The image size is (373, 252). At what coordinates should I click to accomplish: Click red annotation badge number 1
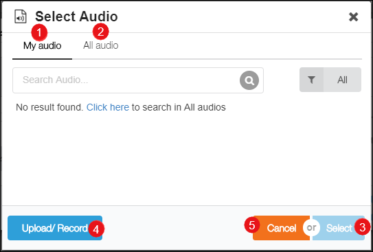39,32
